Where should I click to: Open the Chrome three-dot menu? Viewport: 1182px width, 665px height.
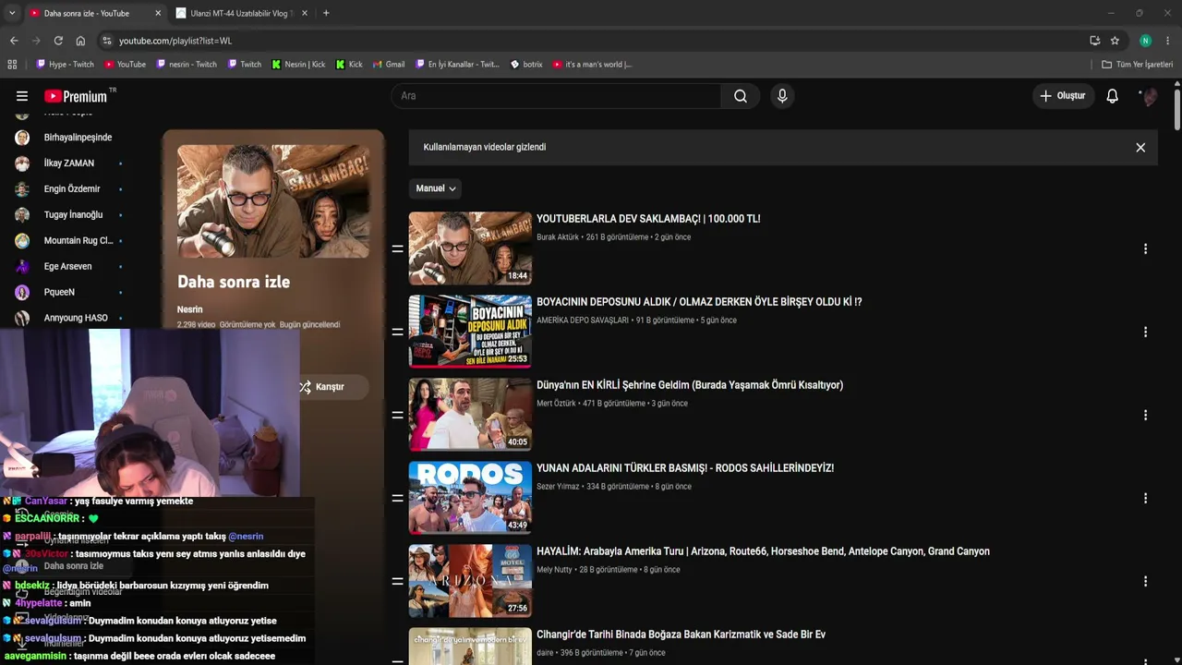pos(1168,41)
